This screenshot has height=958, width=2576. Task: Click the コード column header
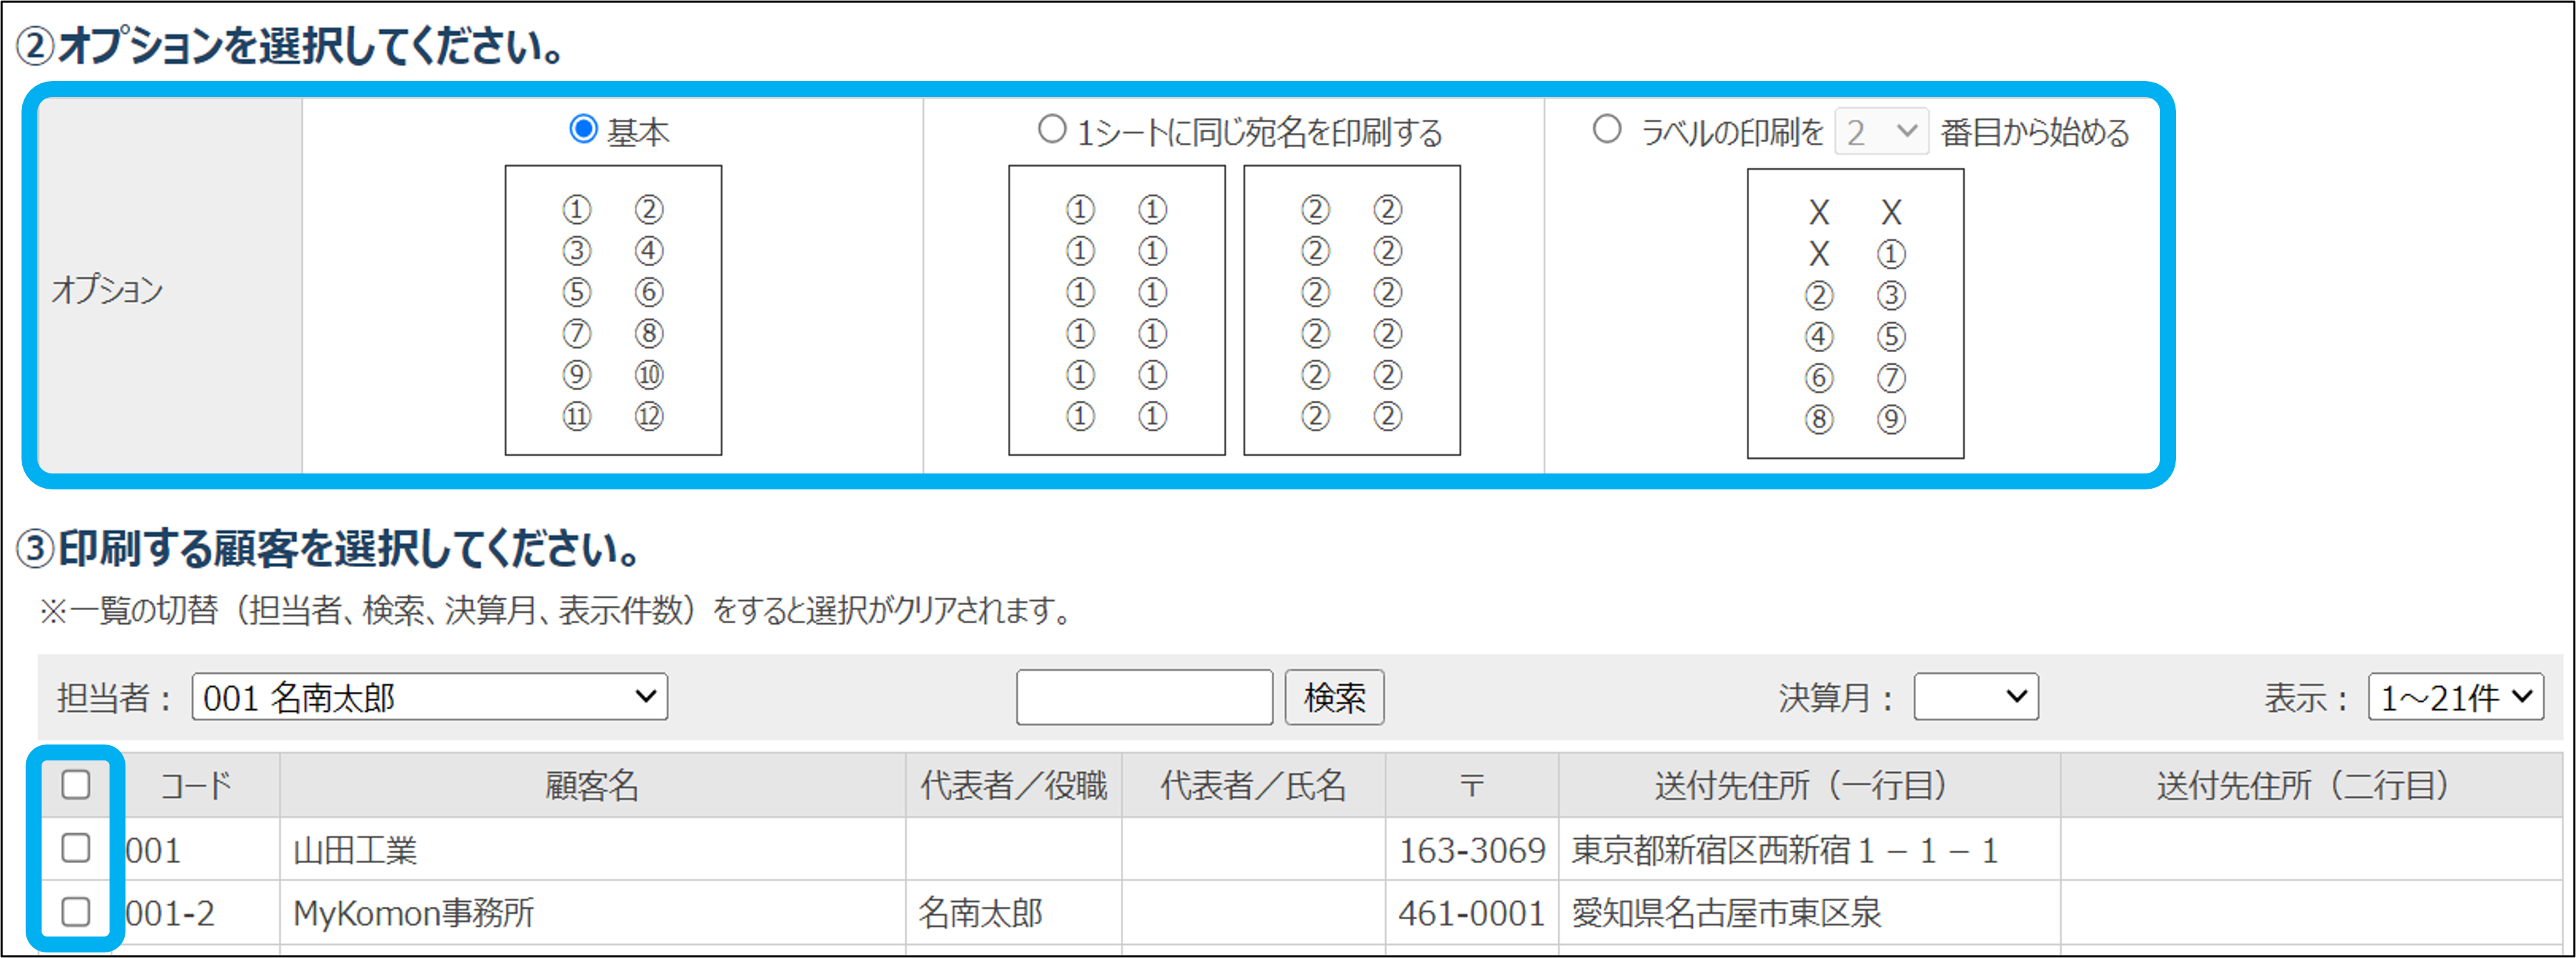[196, 786]
